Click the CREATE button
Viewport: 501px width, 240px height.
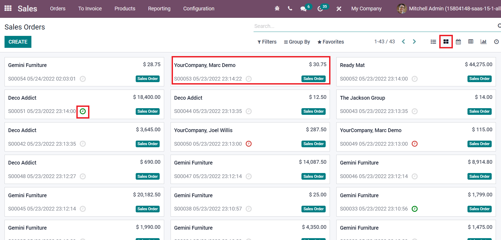pyautogui.click(x=18, y=42)
